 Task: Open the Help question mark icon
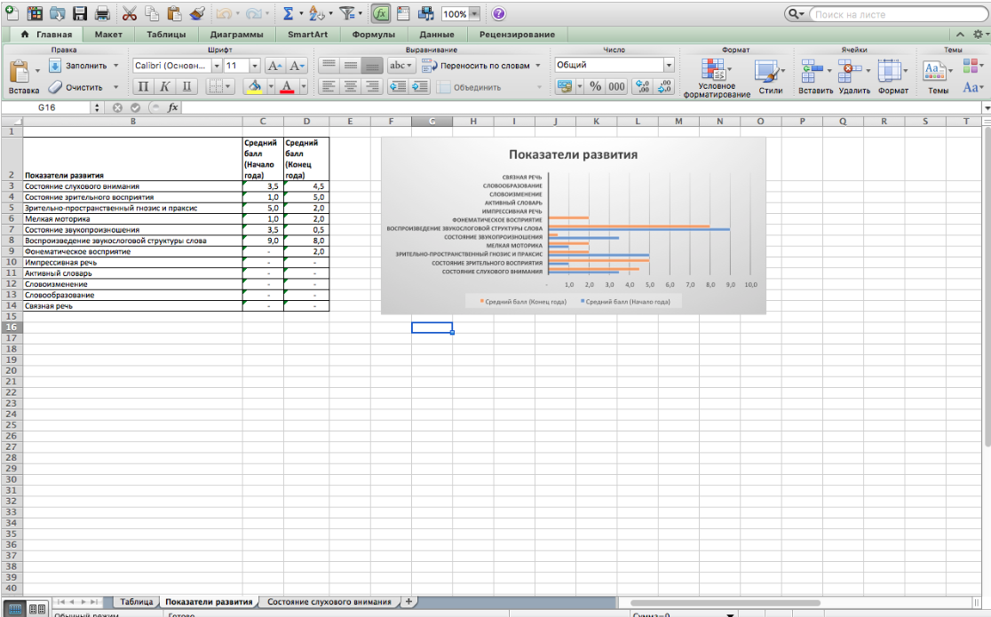pyautogui.click(x=498, y=14)
